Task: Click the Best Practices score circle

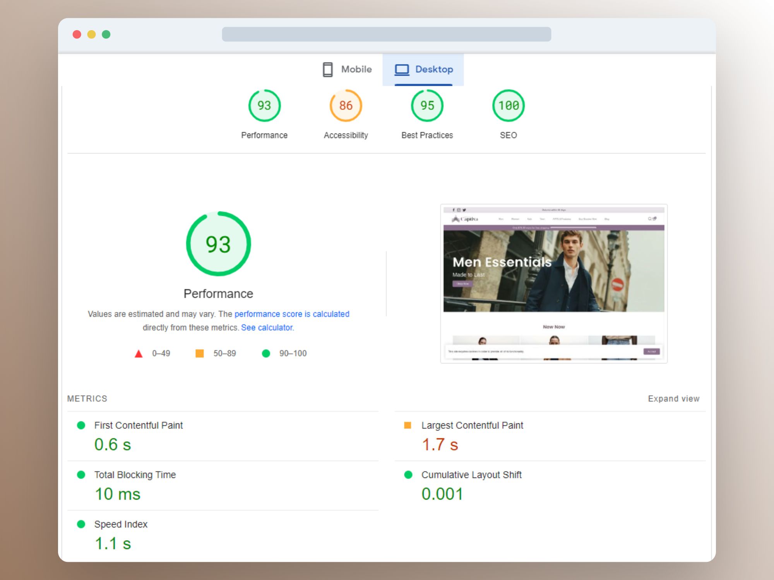Action: coord(426,107)
